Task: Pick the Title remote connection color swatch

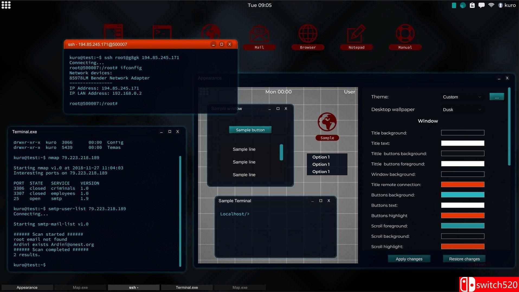Action: point(463,185)
